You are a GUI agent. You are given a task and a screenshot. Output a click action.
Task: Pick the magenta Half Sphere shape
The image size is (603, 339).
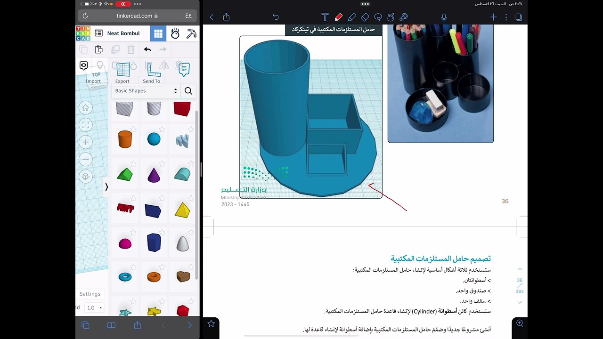pyautogui.click(x=125, y=243)
